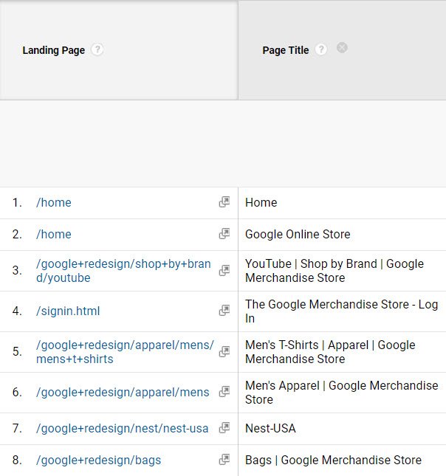Open row 2 /home external link icon

(224, 234)
